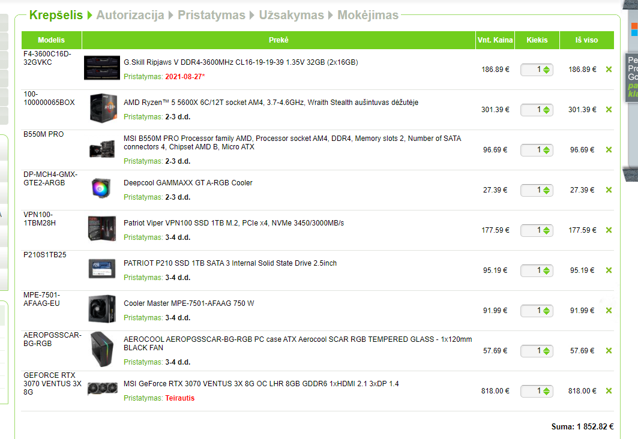The width and height of the screenshot is (638, 439).
Task: Remove Patriot Viper VPN100 SSD from cart
Action: 609,230
